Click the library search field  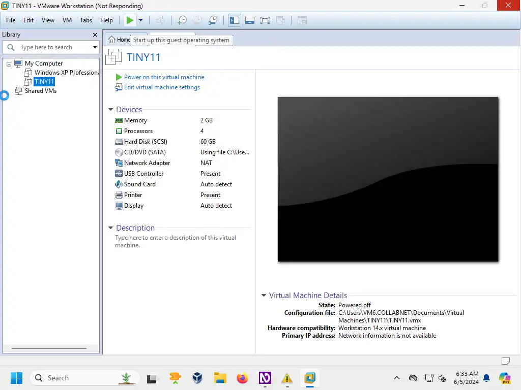tap(50, 47)
